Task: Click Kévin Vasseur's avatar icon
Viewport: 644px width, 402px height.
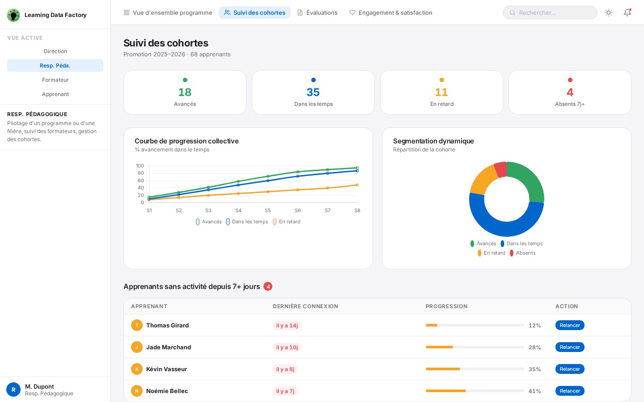Action: pyautogui.click(x=137, y=369)
